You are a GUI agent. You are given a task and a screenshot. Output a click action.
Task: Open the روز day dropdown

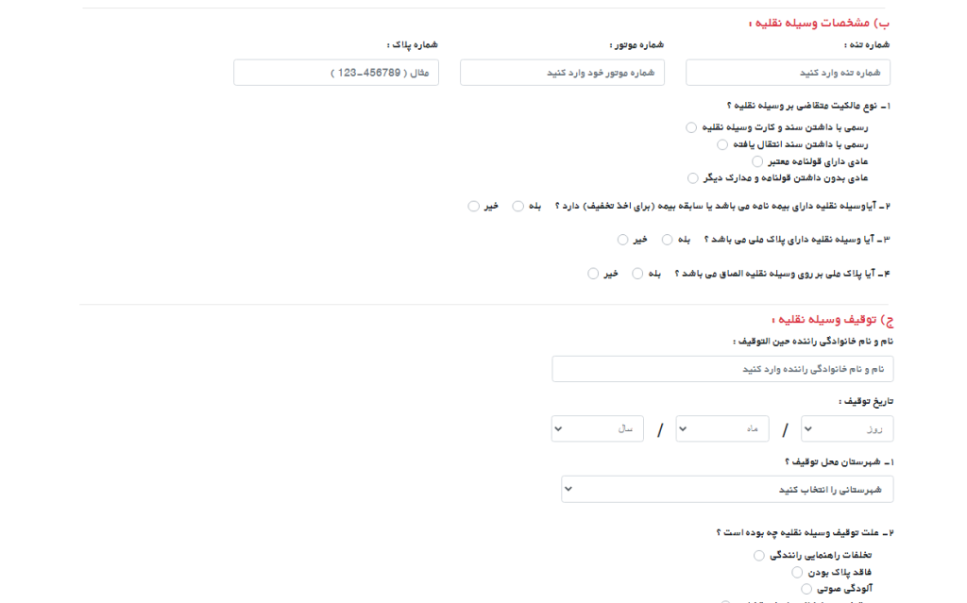847,428
